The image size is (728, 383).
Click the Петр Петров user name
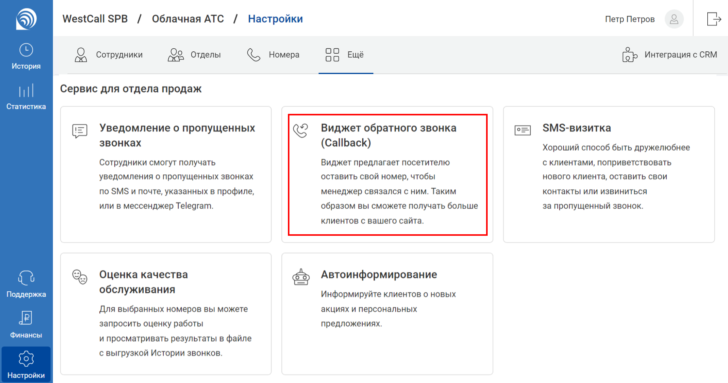tap(630, 19)
